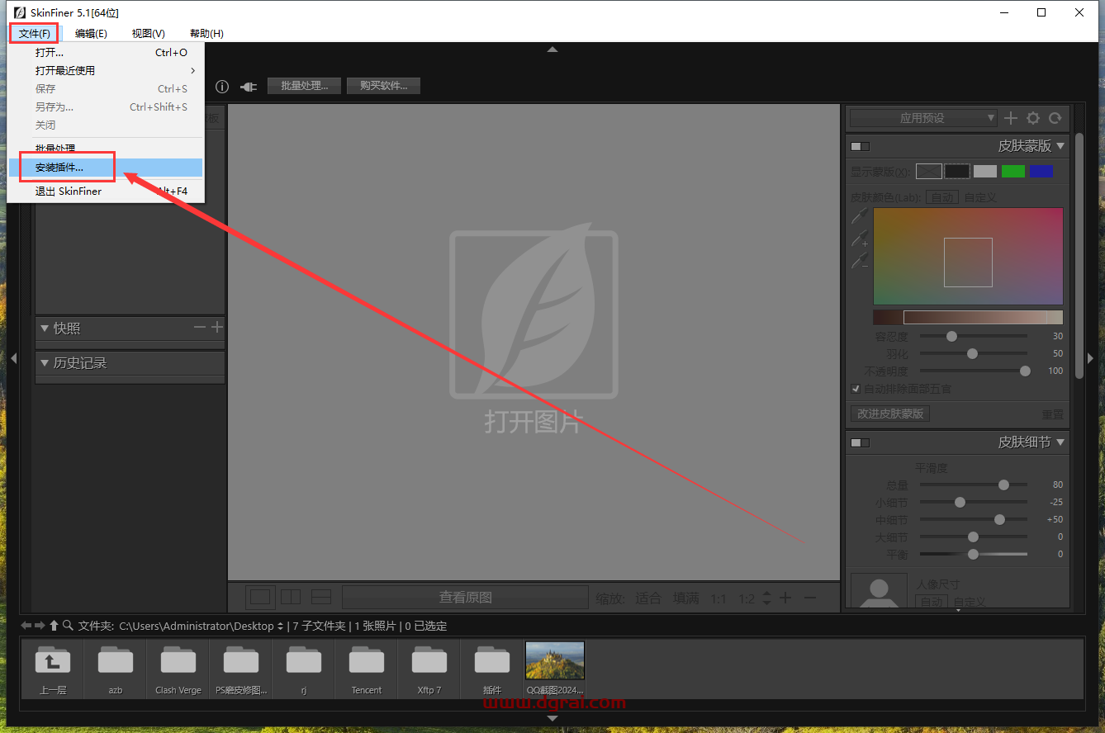Open preset settings gear icon
Screen dimensions: 1105x733
1033,118
